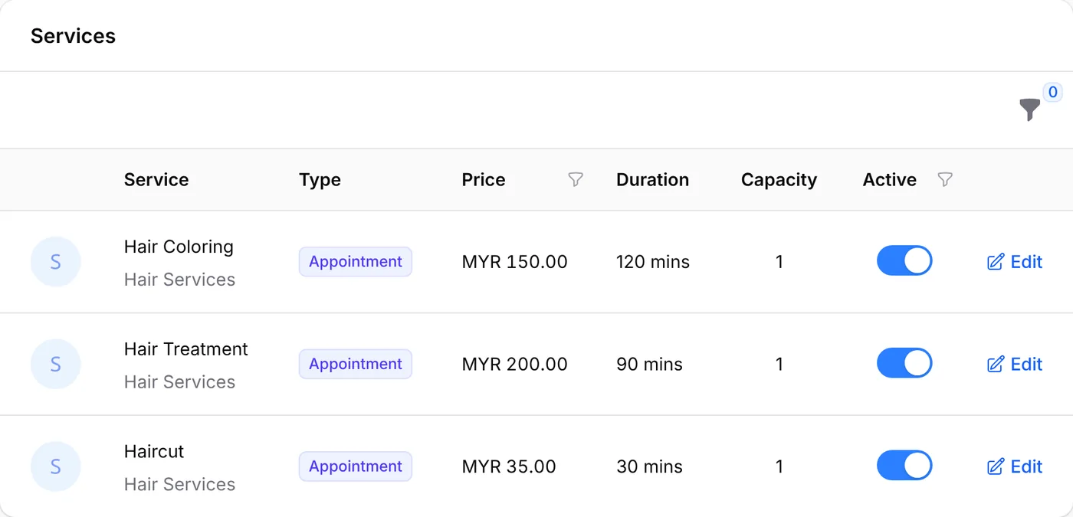
Task: Open the main filter funnel icon
Action: (1030, 110)
